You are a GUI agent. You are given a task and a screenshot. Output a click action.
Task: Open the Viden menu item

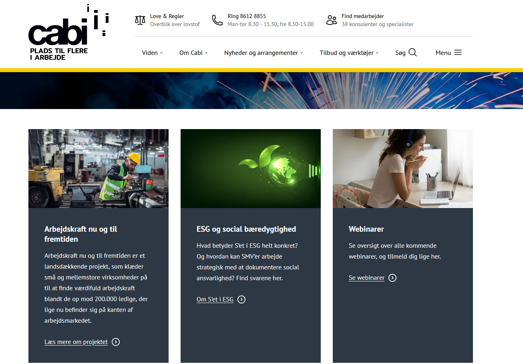(x=150, y=53)
